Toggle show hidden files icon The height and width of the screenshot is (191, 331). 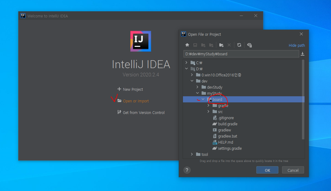pos(249,45)
